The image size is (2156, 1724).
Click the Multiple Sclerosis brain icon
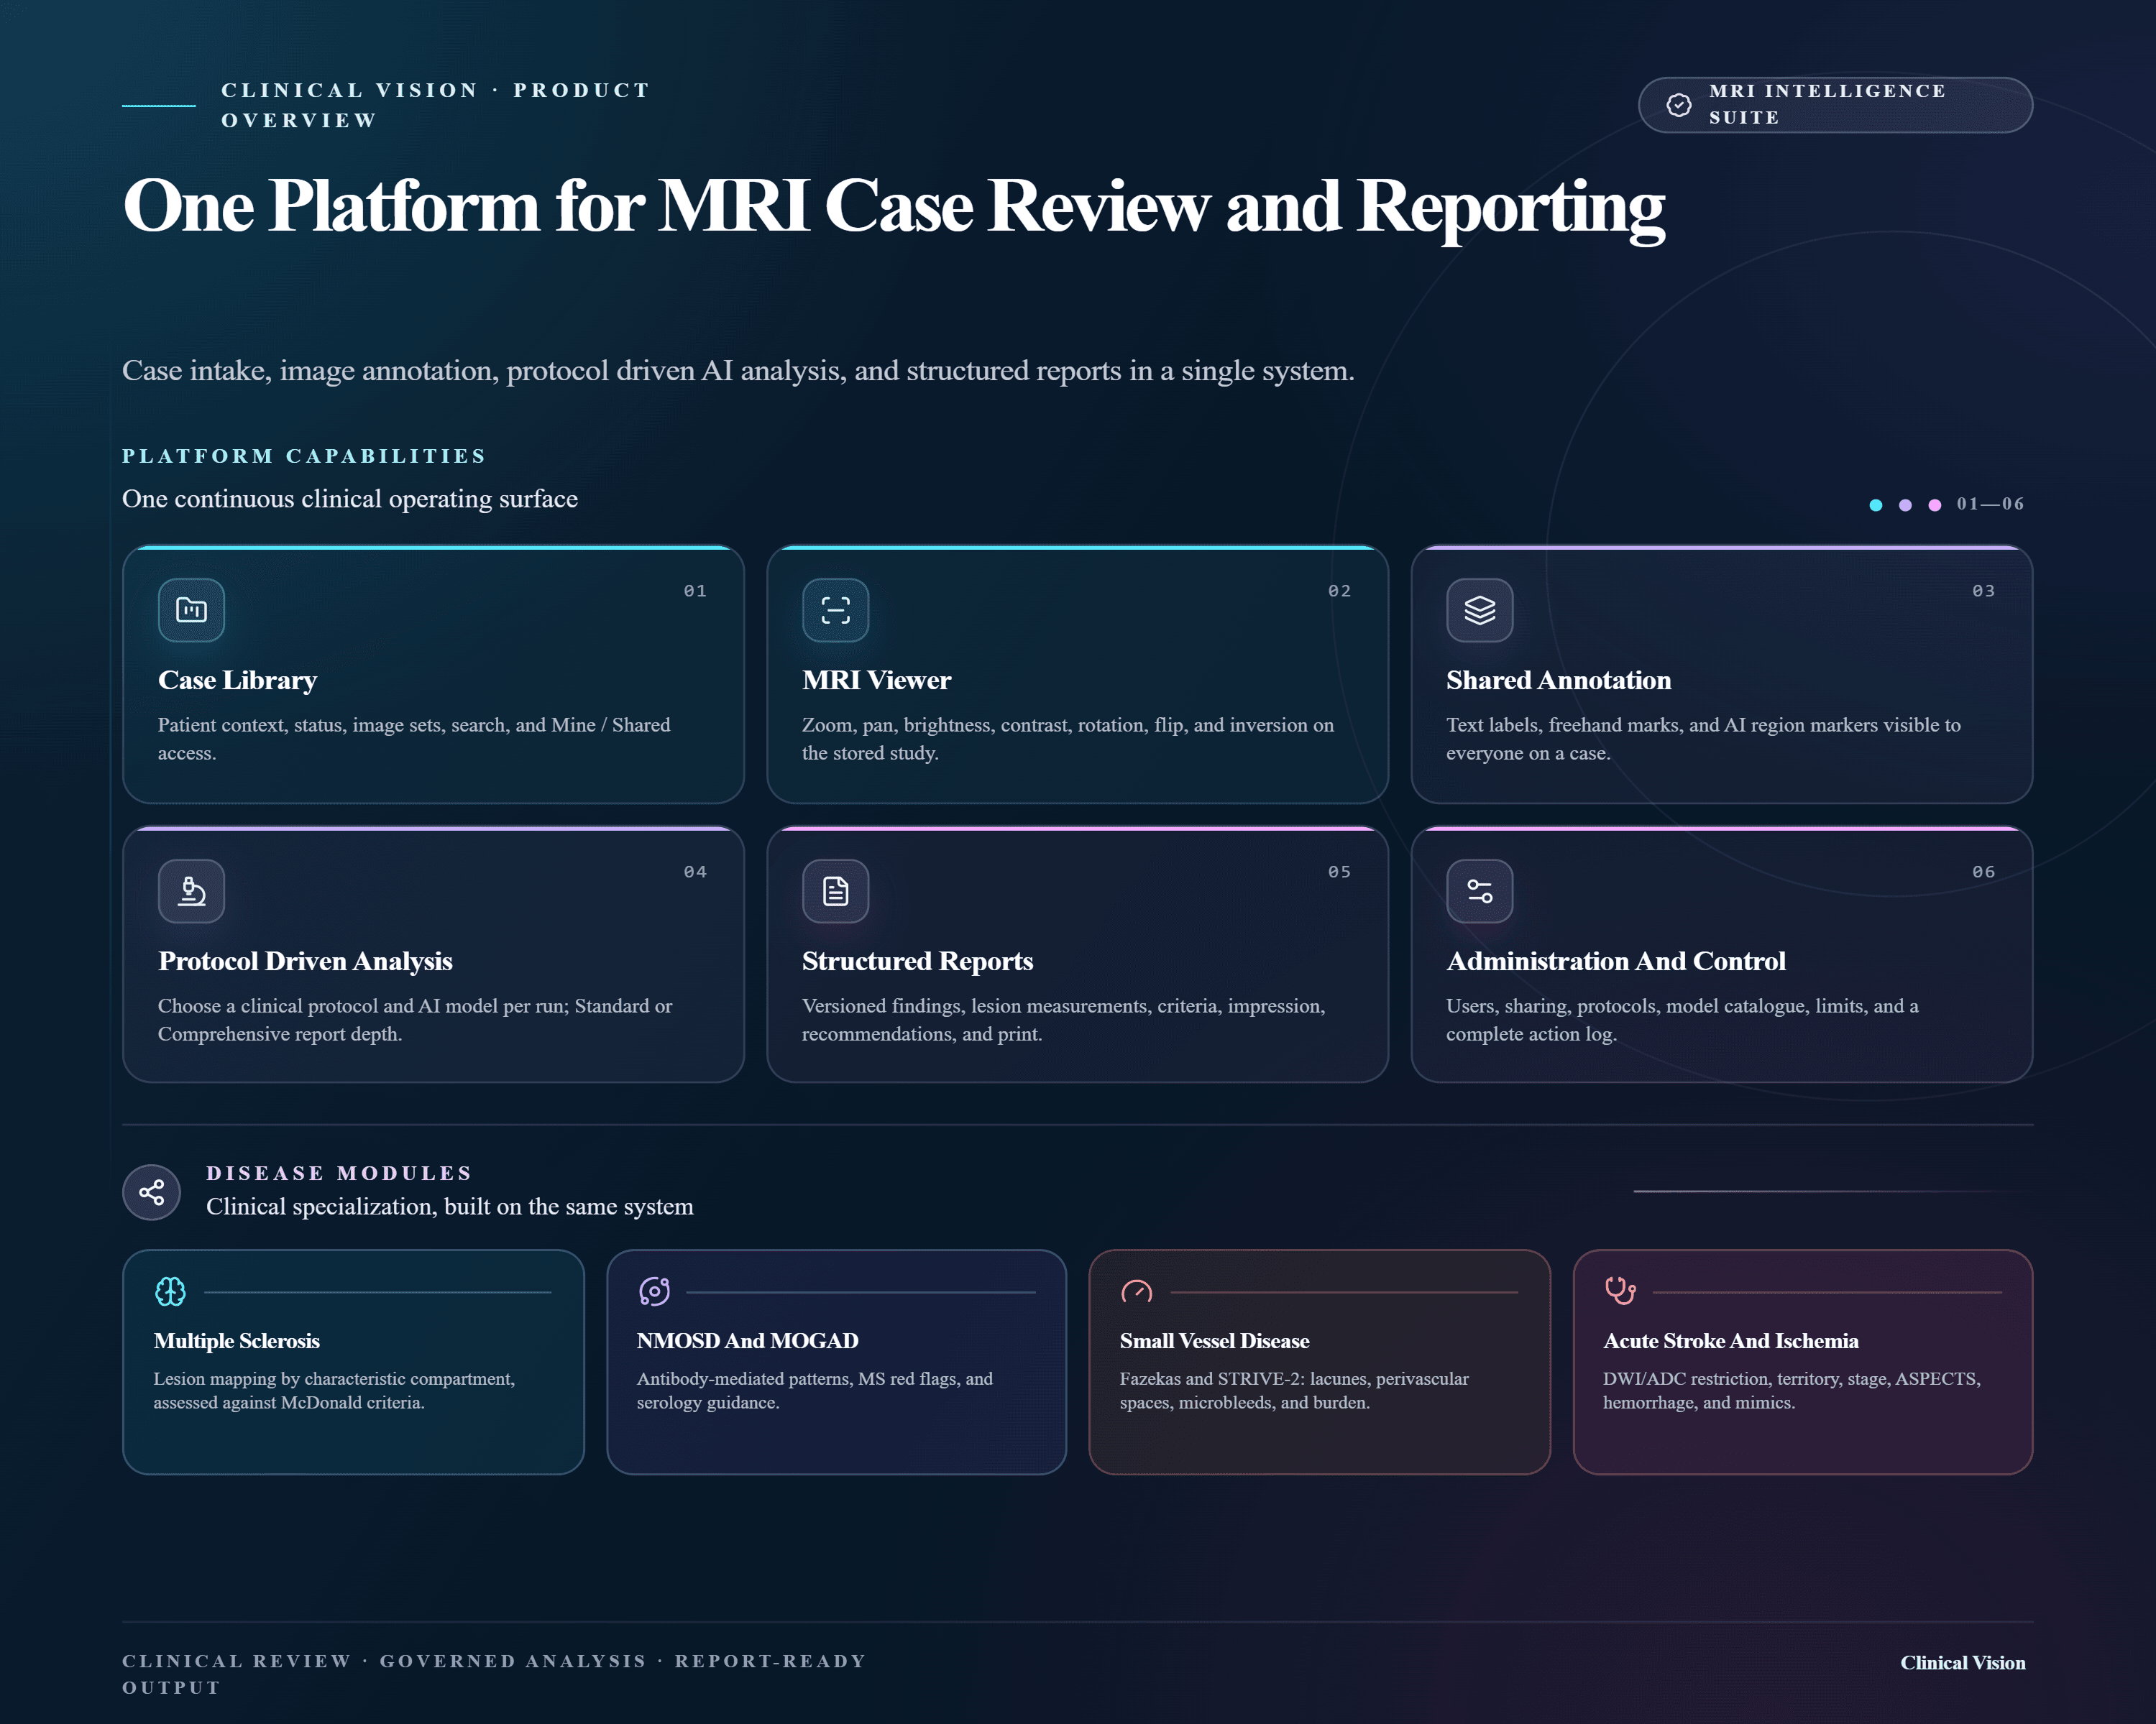point(170,1291)
